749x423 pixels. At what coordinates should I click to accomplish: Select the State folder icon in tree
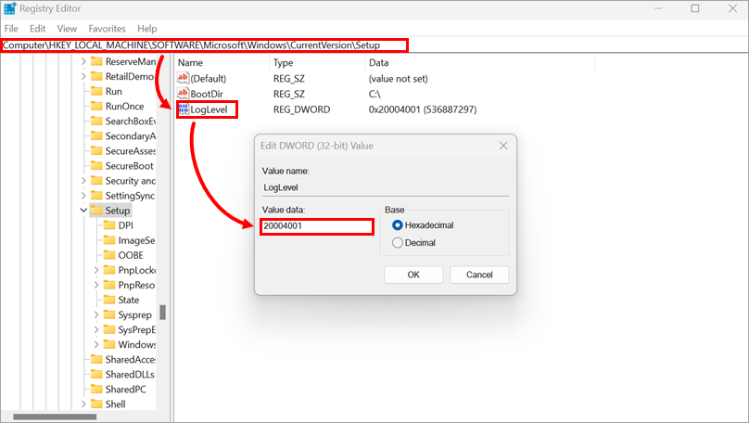coord(108,300)
